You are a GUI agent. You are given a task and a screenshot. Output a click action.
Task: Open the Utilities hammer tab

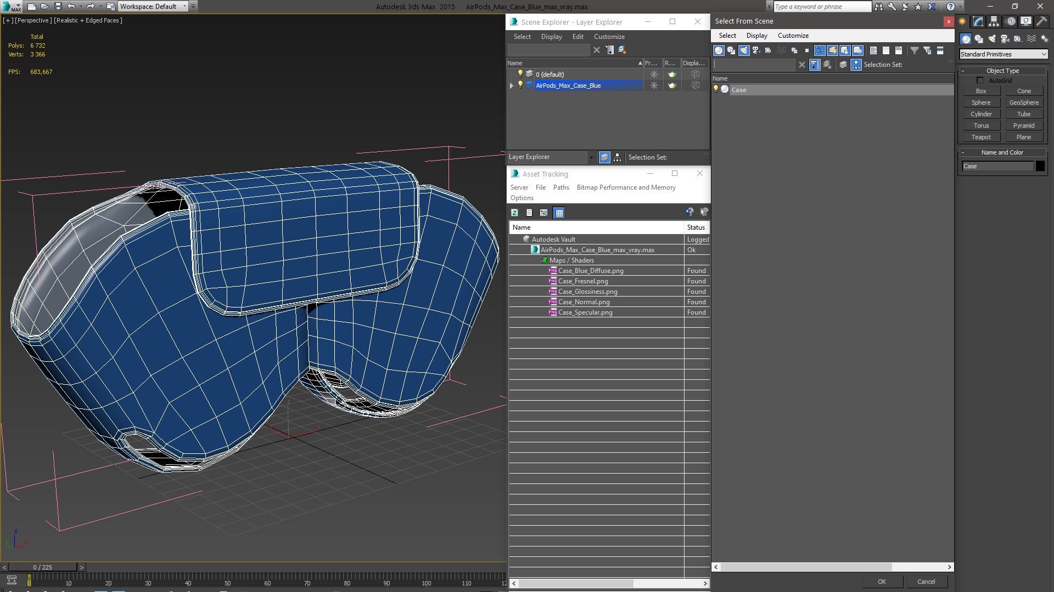pyautogui.click(x=1041, y=21)
